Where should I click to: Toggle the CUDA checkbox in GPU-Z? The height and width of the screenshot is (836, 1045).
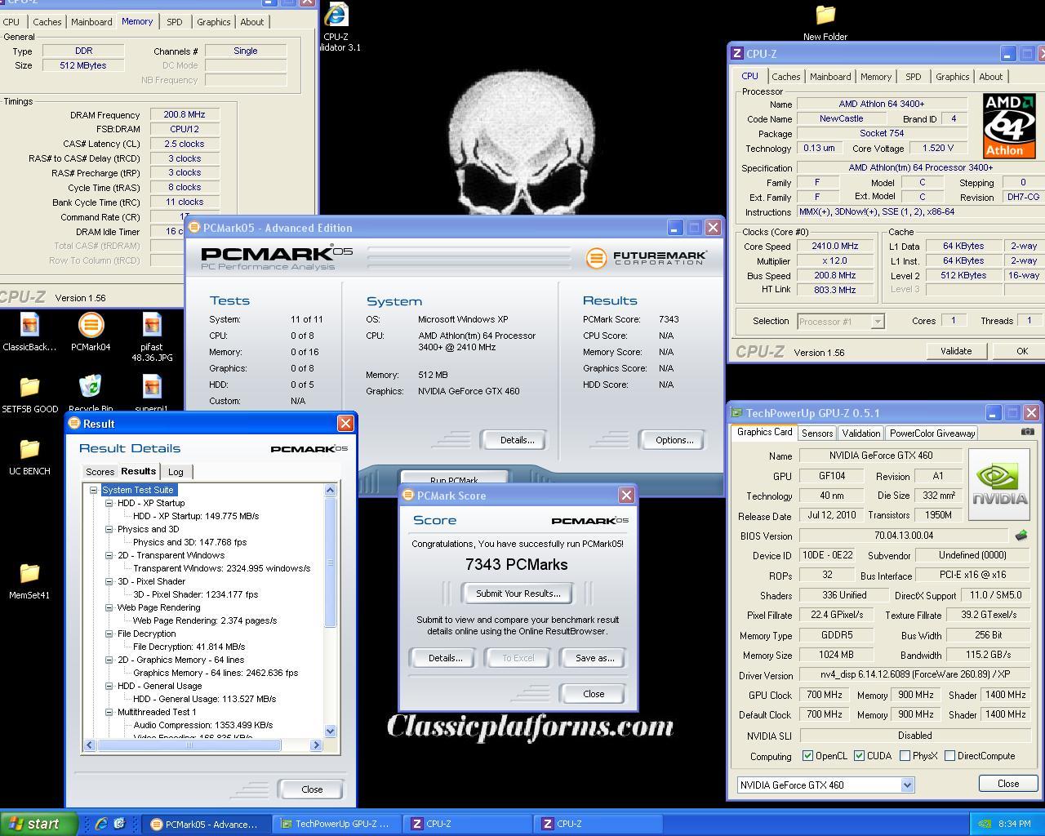click(859, 756)
